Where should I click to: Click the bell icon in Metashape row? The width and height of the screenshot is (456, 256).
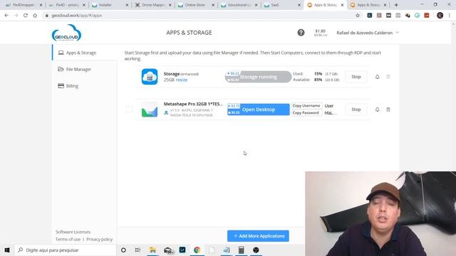pos(377,110)
